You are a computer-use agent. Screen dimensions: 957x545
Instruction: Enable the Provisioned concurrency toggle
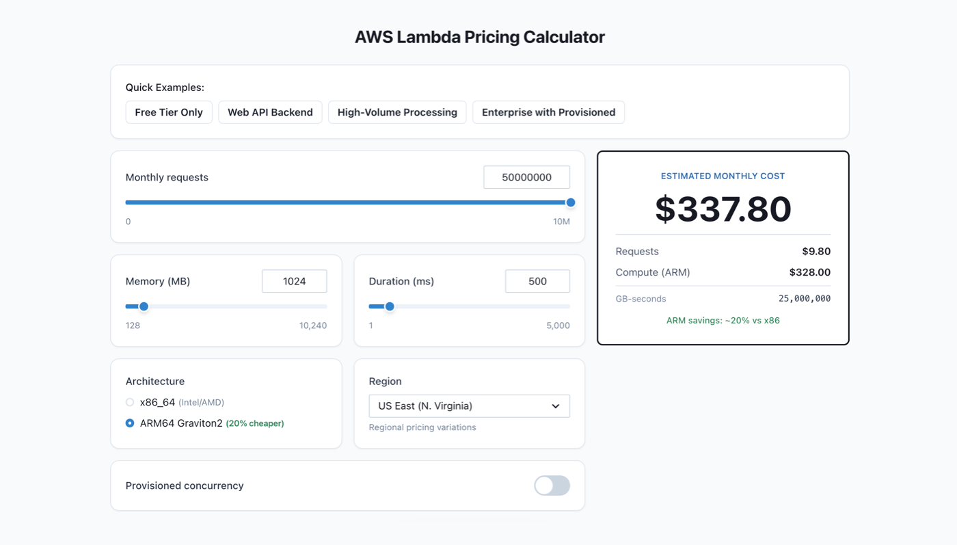pos(551,486)
